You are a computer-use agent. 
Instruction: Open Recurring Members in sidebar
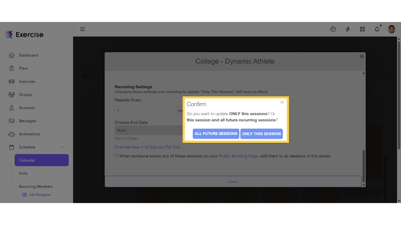click(x=36, y=186)
